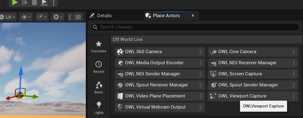
Task: Click OWL Cine Camera drag handle
Action: (294, 52)
